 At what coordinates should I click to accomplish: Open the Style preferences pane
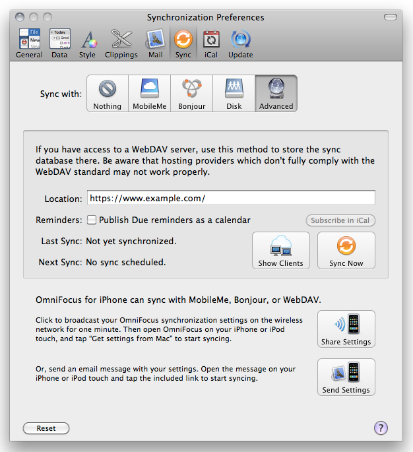87,44
